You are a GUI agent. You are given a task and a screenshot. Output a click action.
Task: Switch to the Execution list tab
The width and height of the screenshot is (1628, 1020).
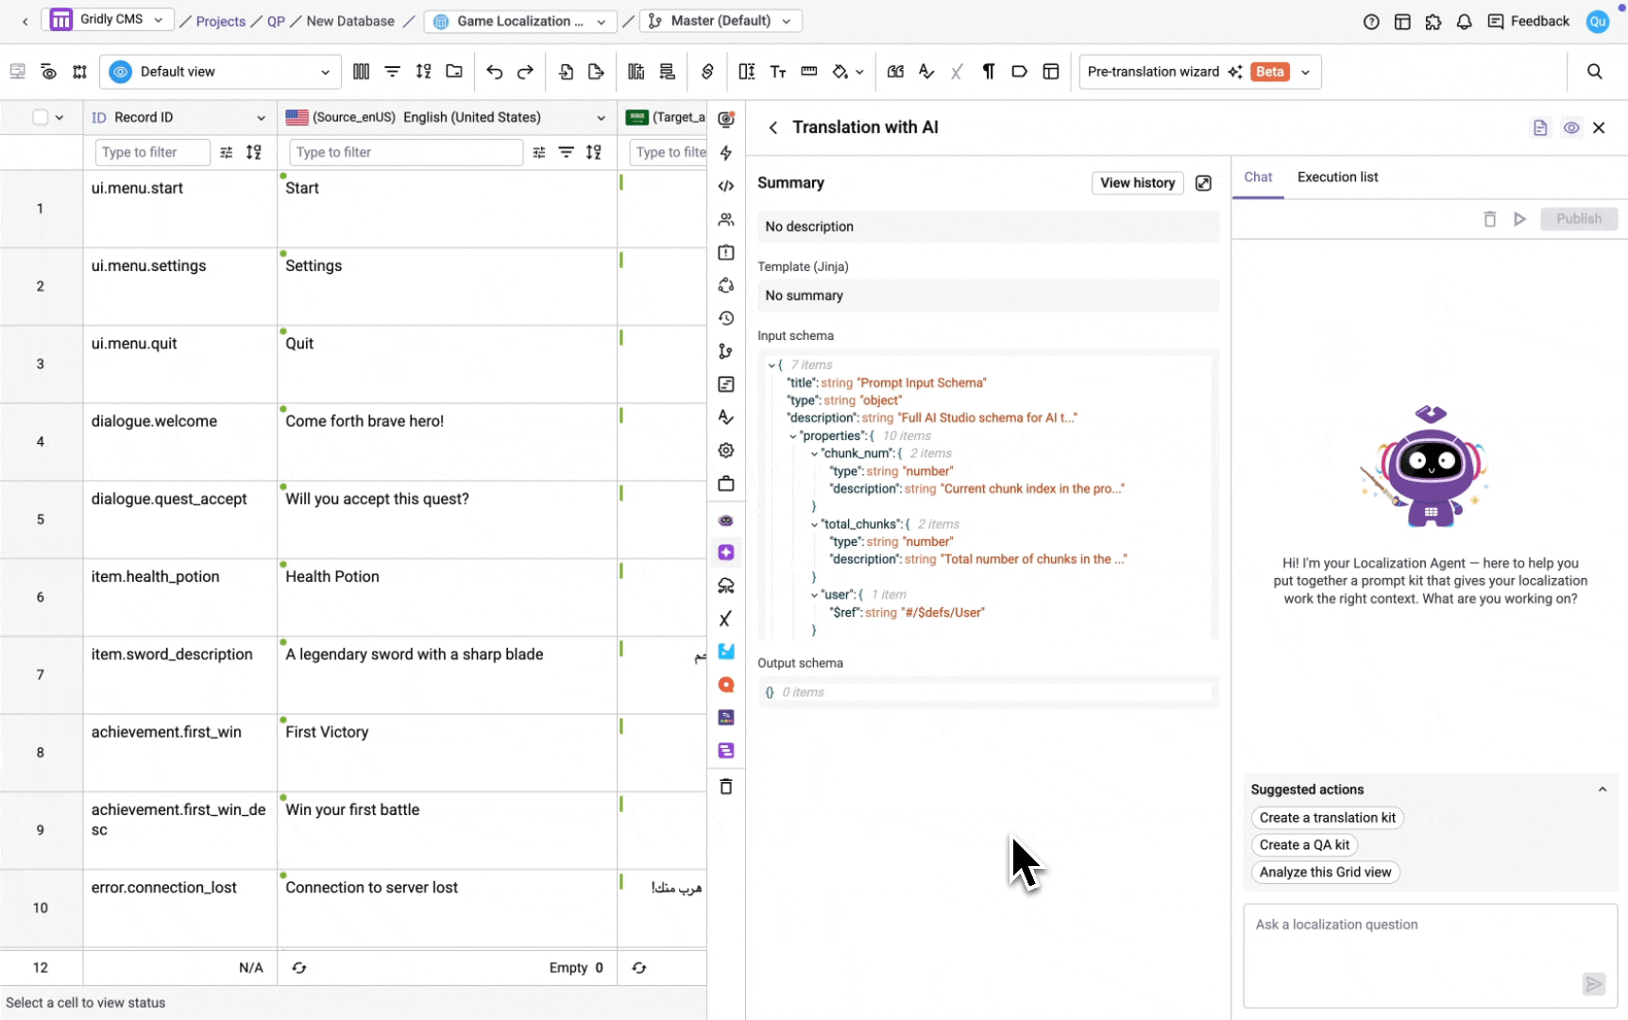pos(1337,177)
